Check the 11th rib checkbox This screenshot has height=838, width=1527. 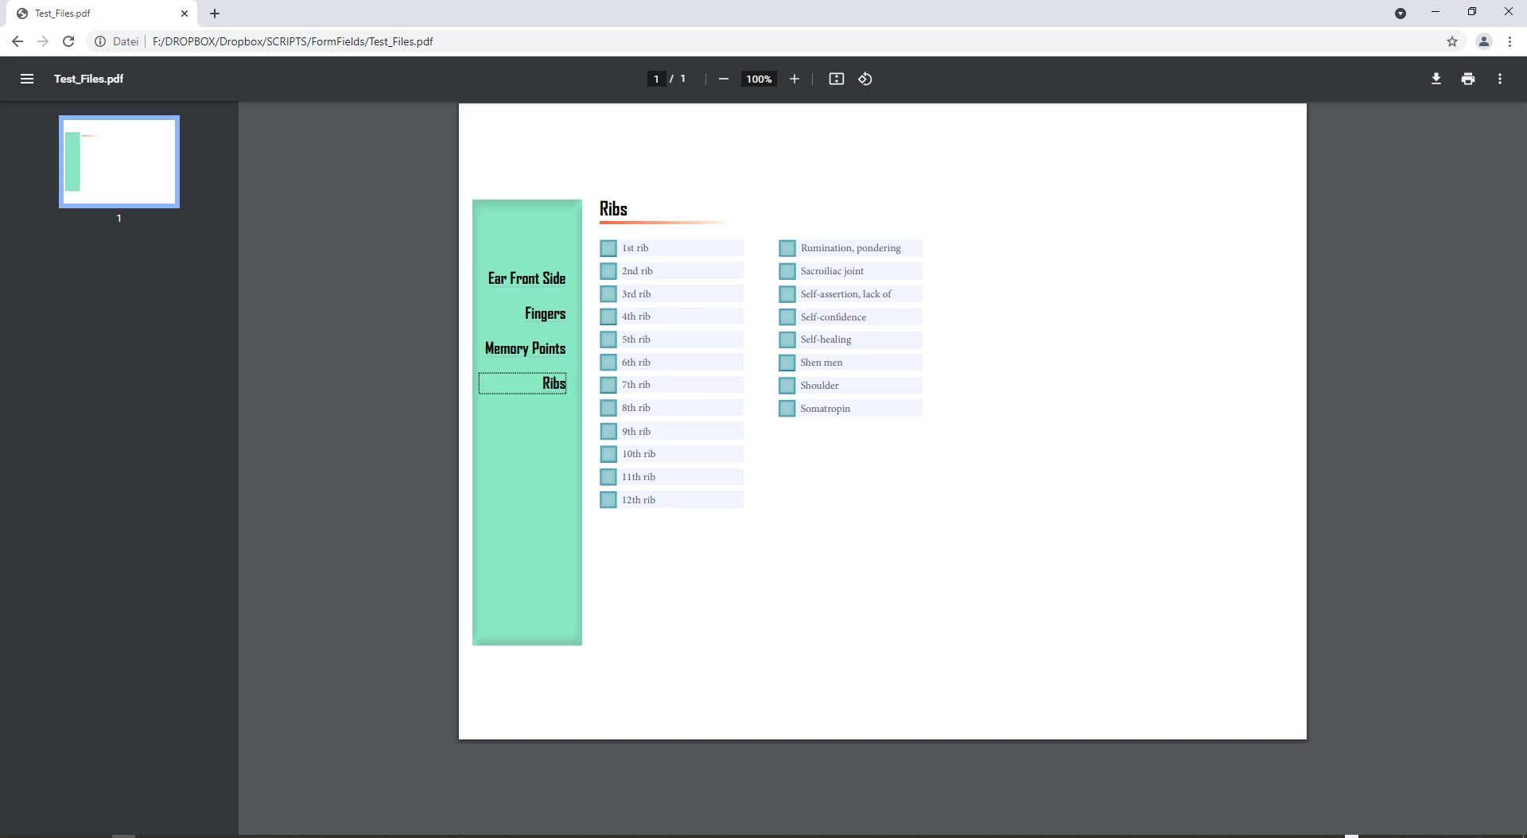tap(608, 477)
